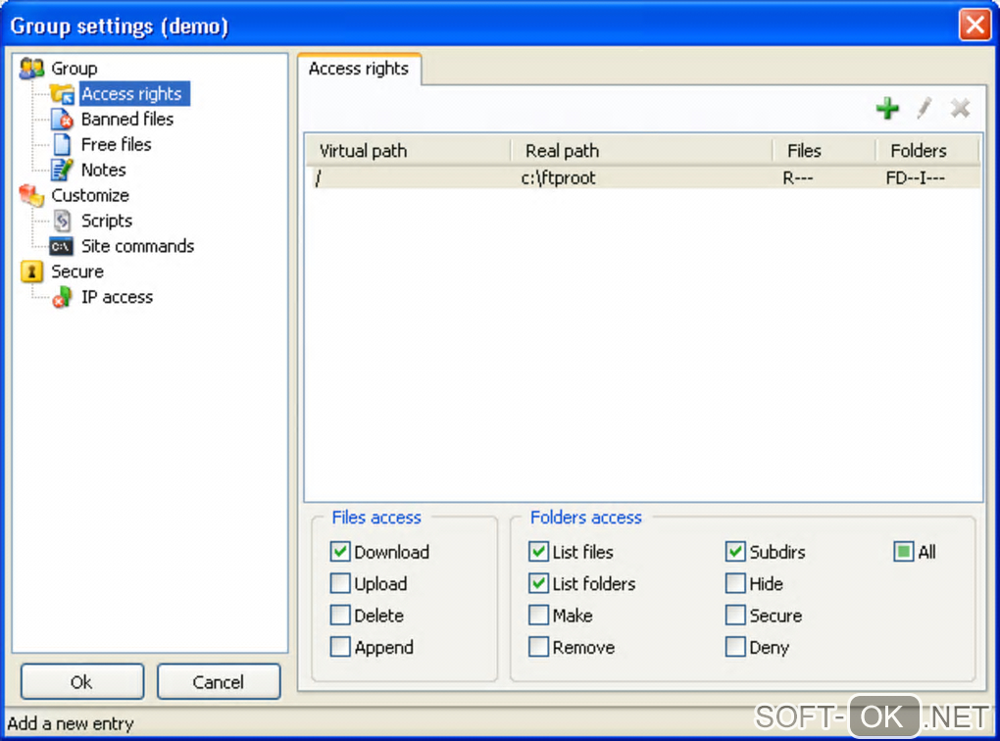
Task: Sort by Virtual path column header
Action: (x=408, y=151)
